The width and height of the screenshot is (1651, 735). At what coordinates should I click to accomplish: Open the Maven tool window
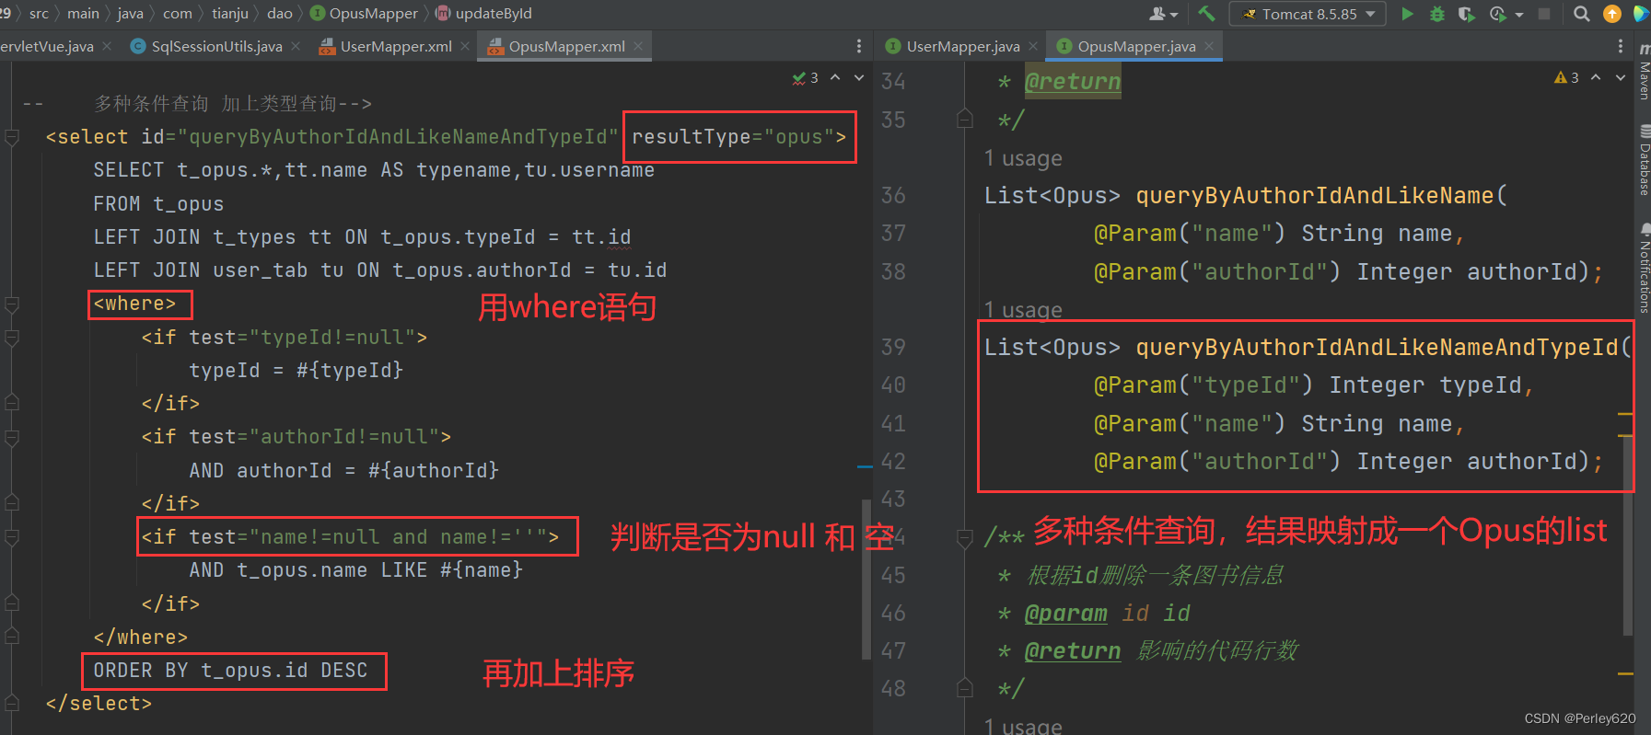tap(1644, 72)
